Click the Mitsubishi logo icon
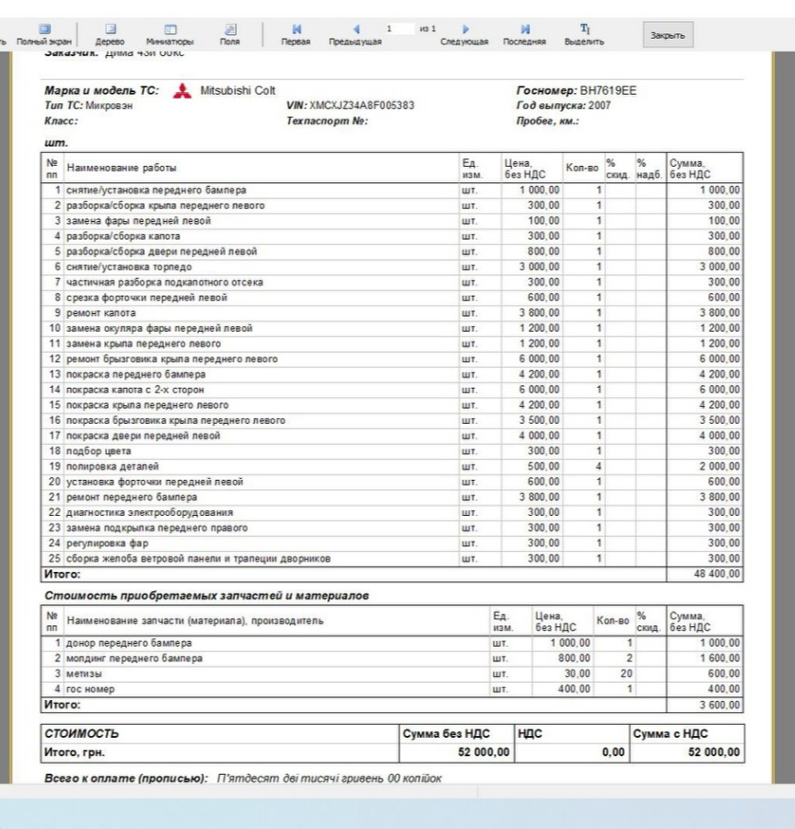The height and width of the screenshot is (829, 795). click(183, 91)
